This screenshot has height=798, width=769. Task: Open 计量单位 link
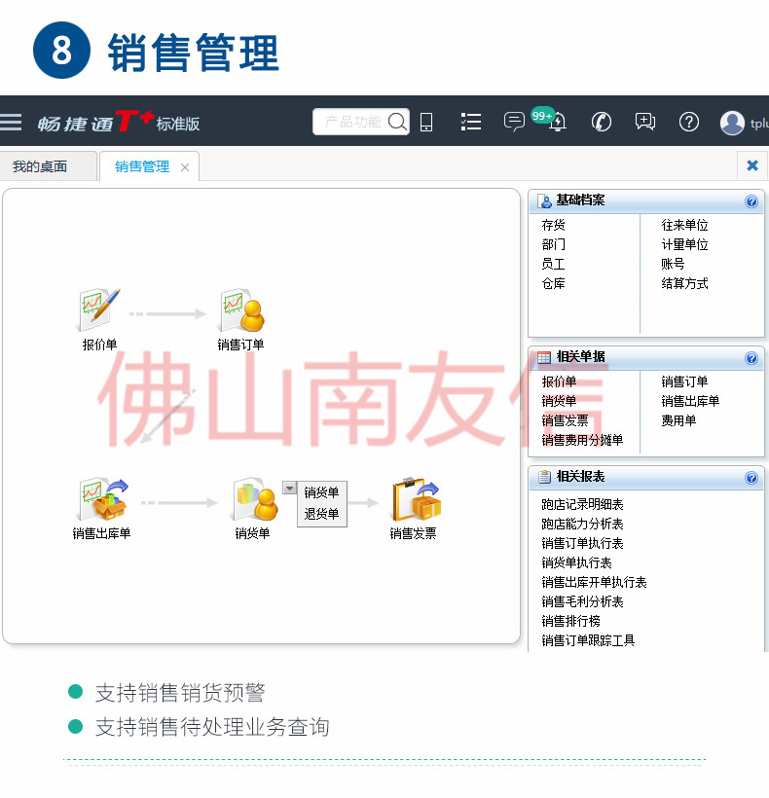684,244
